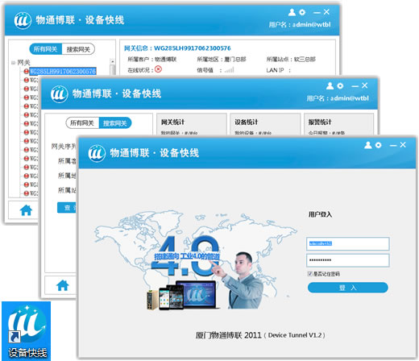419x361 pixels.
Task: Open settings gear in the middle window
Action: [340, 85]
